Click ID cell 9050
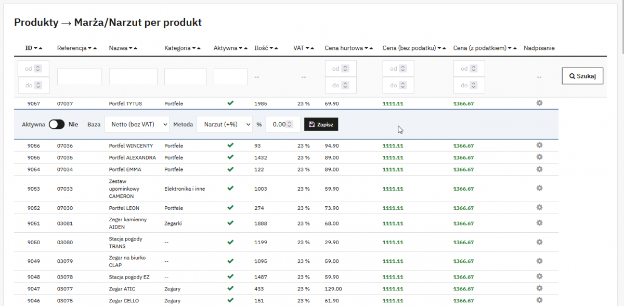 click(x=34, y=243)
